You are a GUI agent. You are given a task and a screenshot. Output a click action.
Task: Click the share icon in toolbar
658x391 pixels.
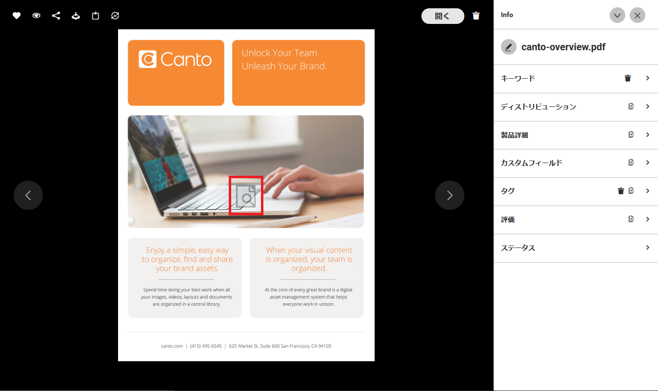[56, 16]
